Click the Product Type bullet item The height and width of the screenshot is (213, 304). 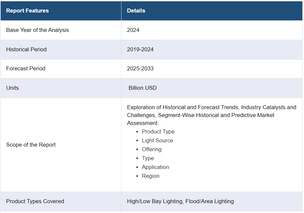158,131
